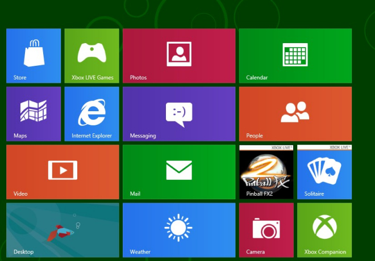The image size is (375, 261).
Task: Launch the Pinball FX2 game tile
Action: (x=266, y=172)
